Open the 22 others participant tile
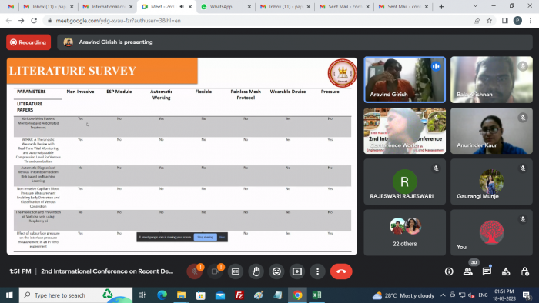The width and height of the screenshot is (539, 303). click(404, 233)
